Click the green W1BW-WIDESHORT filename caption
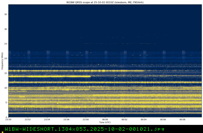203x133 pixels. 82,129
